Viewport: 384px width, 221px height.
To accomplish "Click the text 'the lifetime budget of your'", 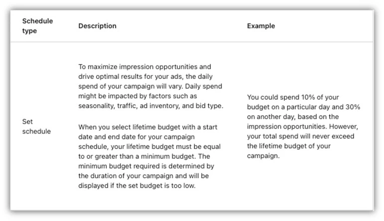I will click(x=289, y=146).
